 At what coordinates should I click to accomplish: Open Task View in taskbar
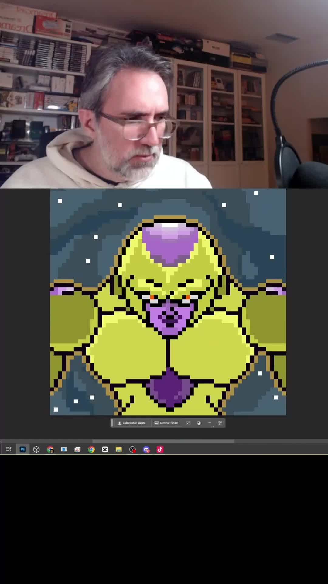click(8, 449)
